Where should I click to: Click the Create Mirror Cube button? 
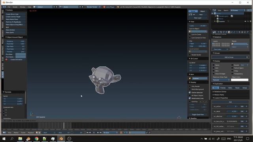15,14
